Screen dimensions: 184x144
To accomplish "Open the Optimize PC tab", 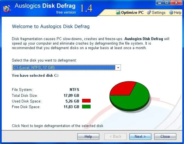I will pos(130,12).
